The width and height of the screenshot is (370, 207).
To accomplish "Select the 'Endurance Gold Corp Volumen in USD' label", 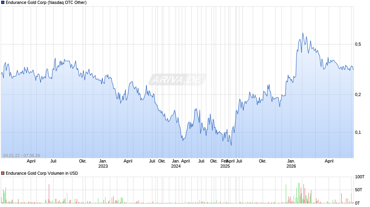I will (x=42, y=173).
